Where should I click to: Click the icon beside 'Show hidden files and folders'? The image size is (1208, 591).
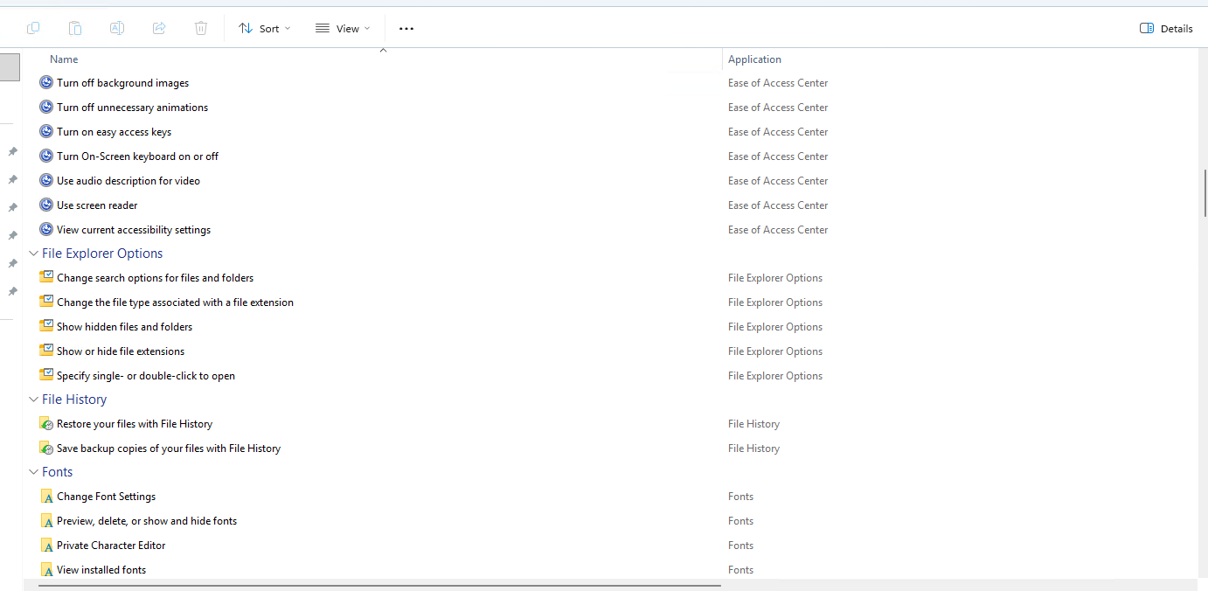pyautogui.click(x=46, y=326)
